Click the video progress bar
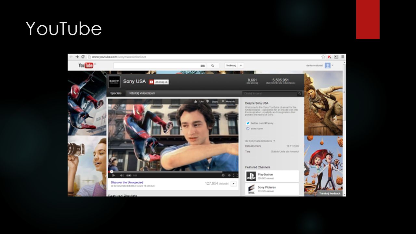416x234 pixels. point(173,172)
